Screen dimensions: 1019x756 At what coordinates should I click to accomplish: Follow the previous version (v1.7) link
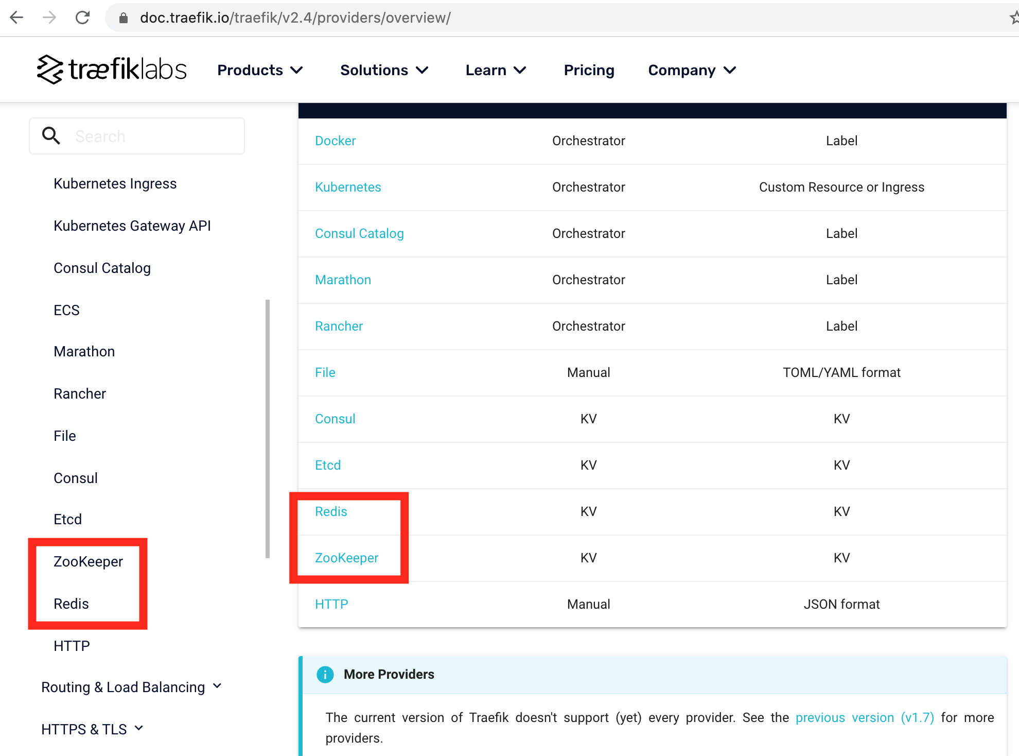(865, 717)
